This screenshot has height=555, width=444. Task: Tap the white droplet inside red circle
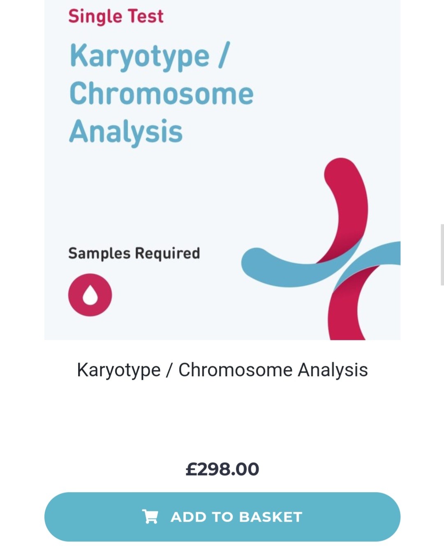pos(90,295)
